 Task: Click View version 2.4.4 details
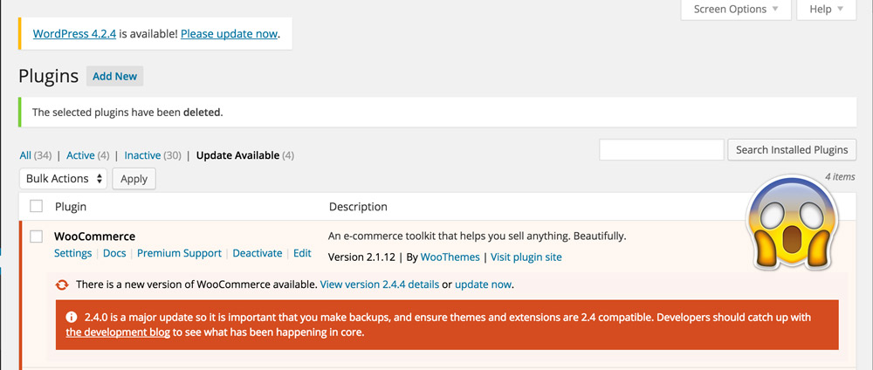pos(380,284)
